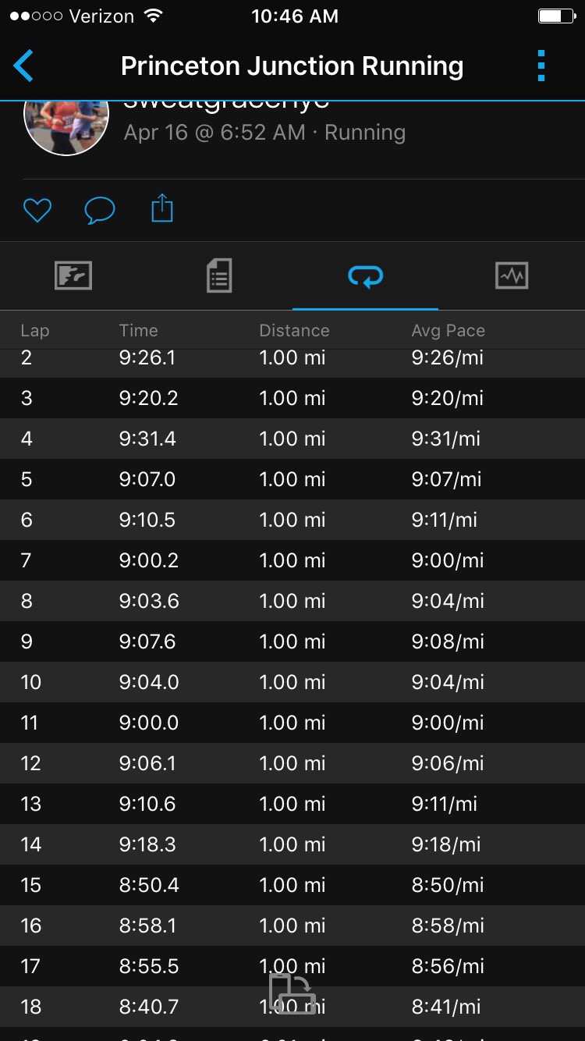
Task: Switch to the stats details tab
Action: [219, 275]
